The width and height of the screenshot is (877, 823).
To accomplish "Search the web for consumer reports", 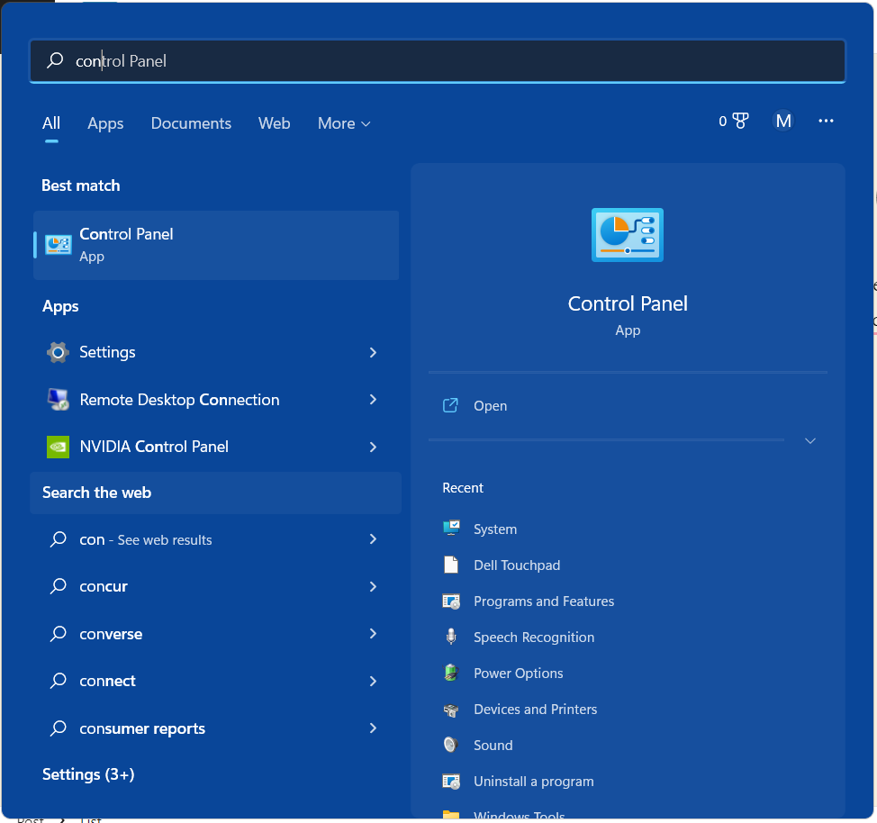I will coord(216,728).
